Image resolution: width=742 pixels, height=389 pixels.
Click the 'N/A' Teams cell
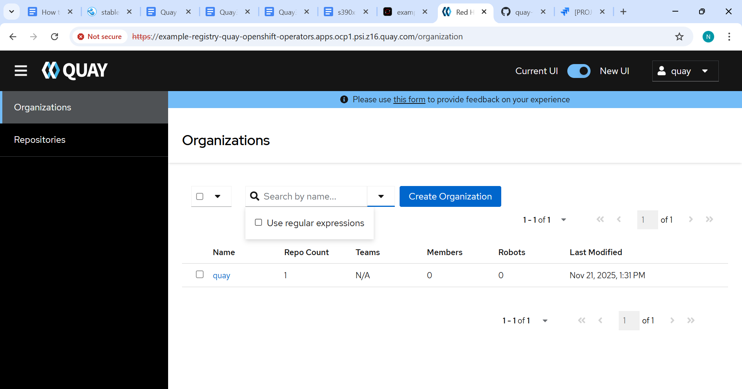(x=363, y=275)
